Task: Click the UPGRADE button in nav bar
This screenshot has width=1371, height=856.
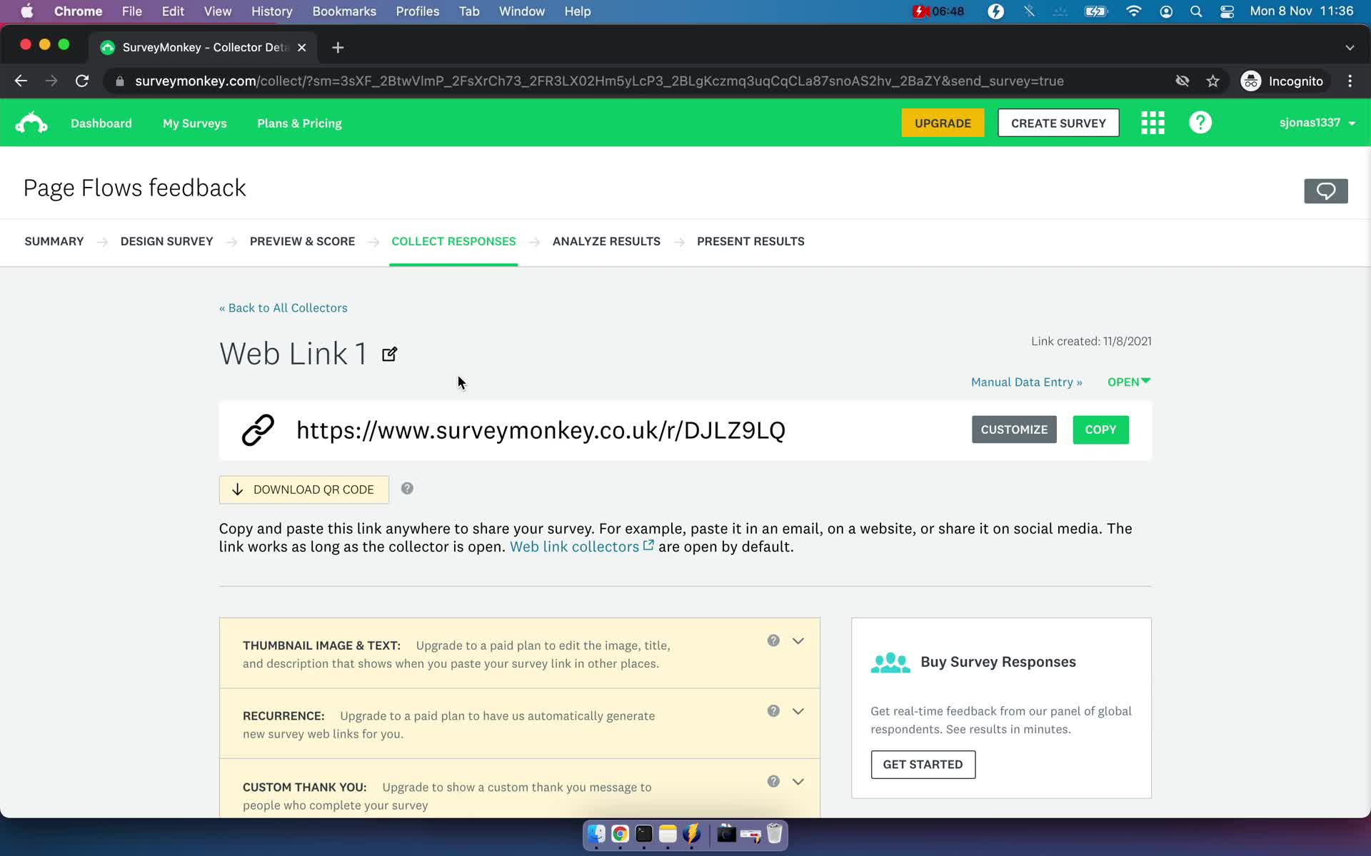Action: point(943,122)
